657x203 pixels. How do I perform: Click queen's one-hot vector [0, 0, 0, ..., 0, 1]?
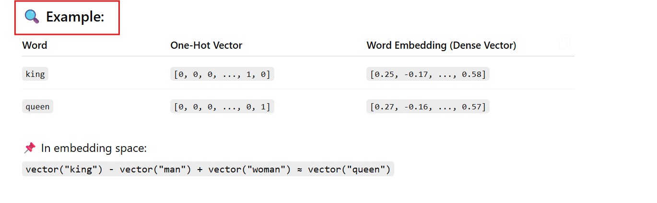pyautogui.click(x=222, y=107)
